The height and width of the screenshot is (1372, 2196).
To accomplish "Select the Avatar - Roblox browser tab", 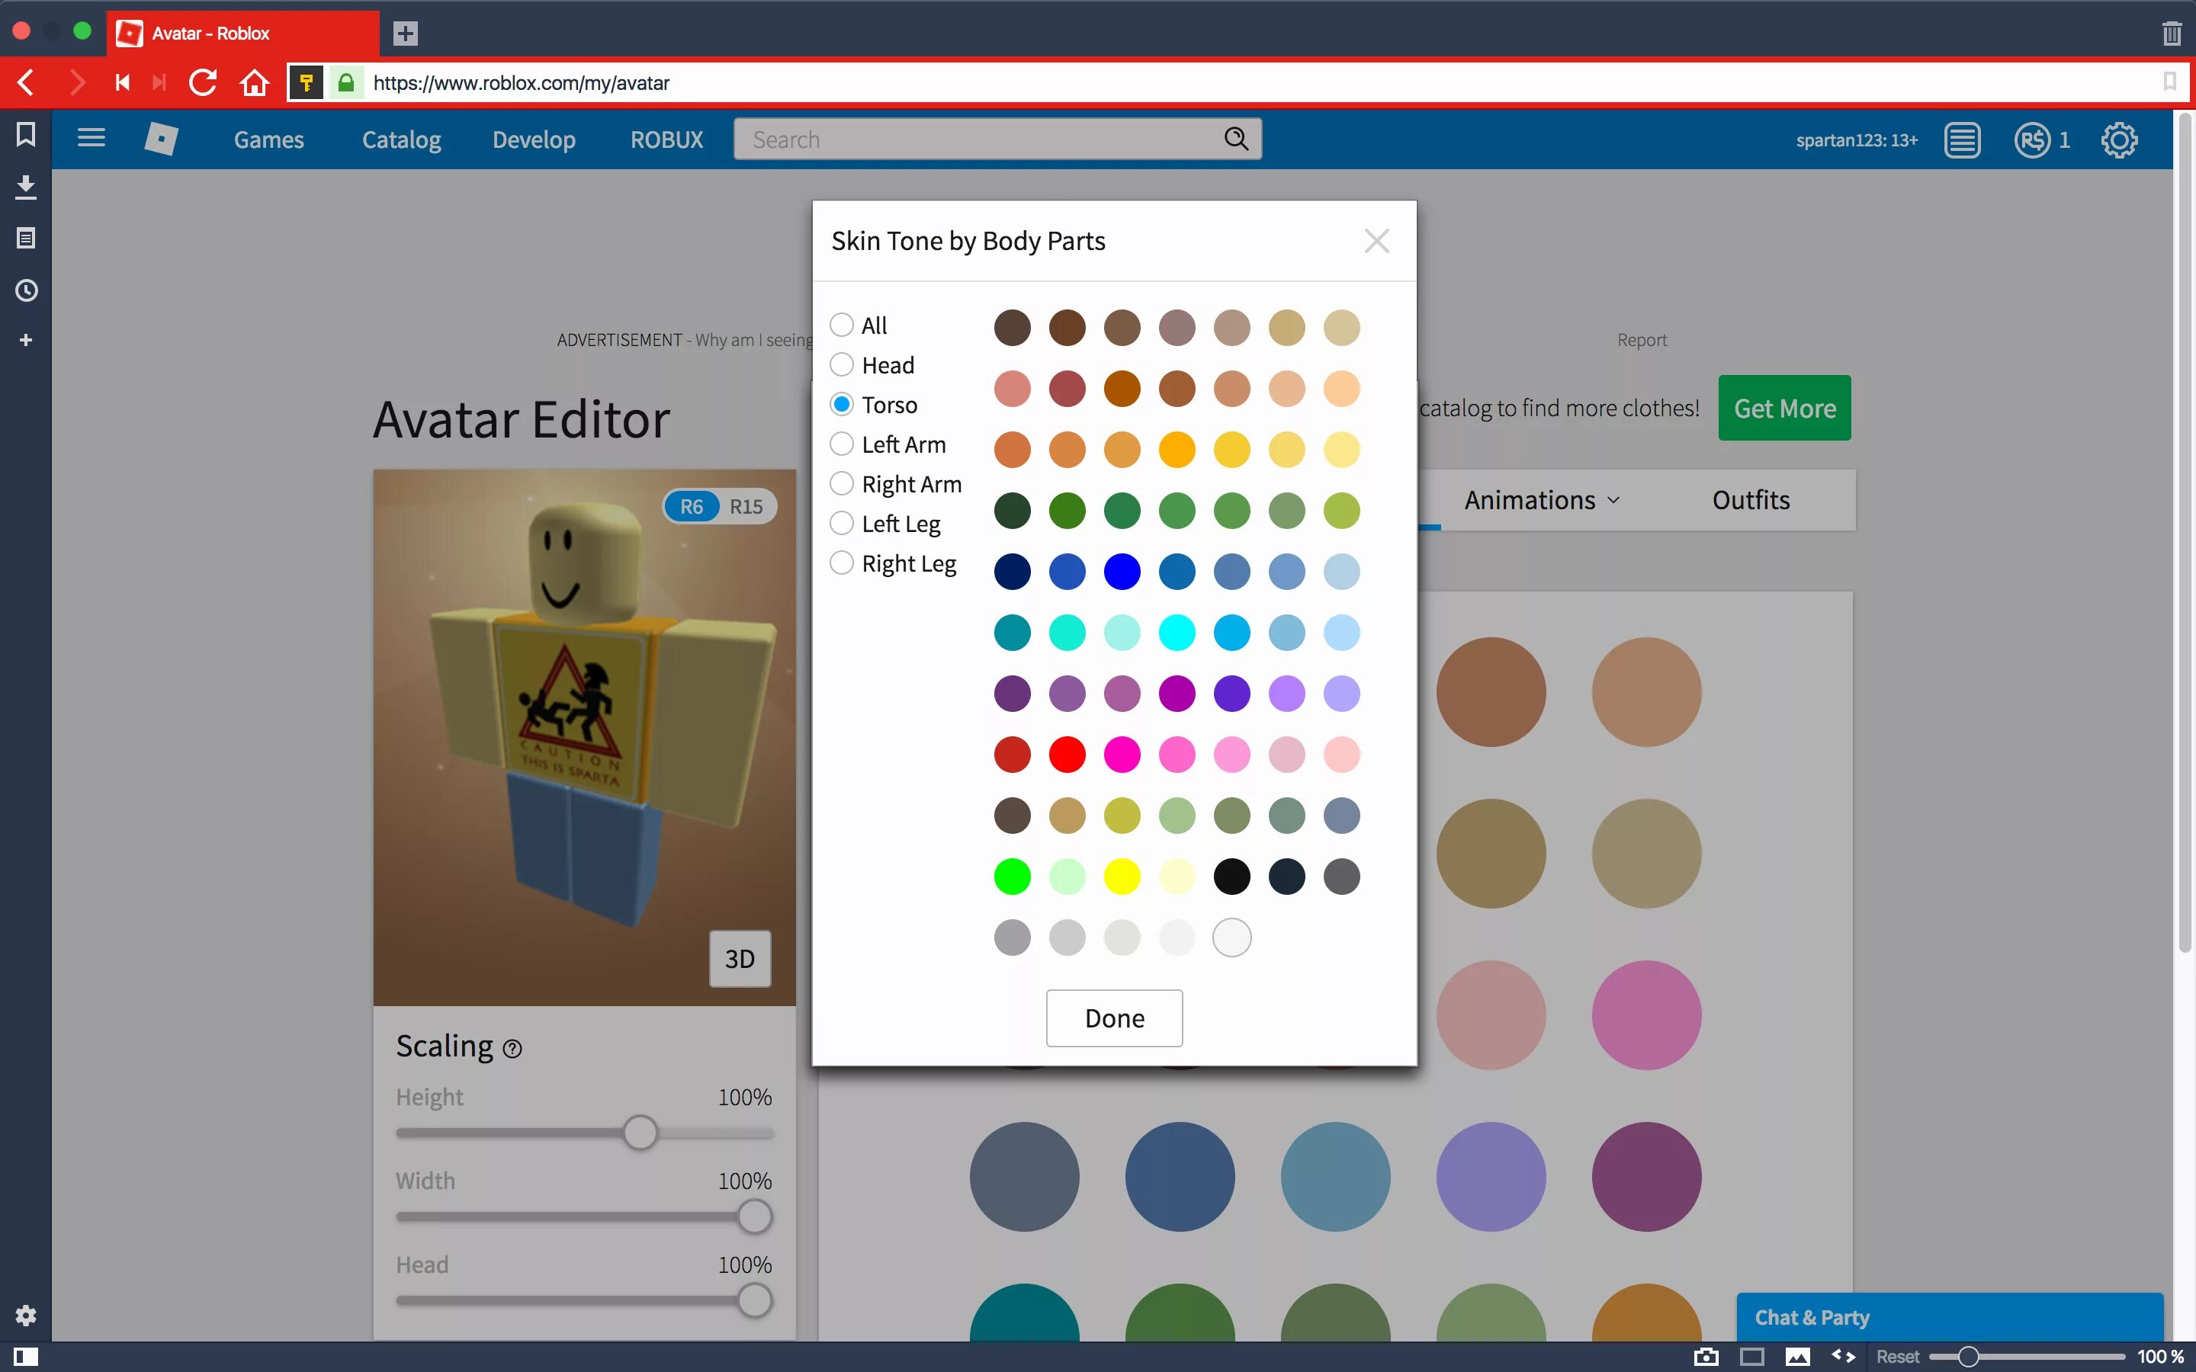I will (242, 34).
